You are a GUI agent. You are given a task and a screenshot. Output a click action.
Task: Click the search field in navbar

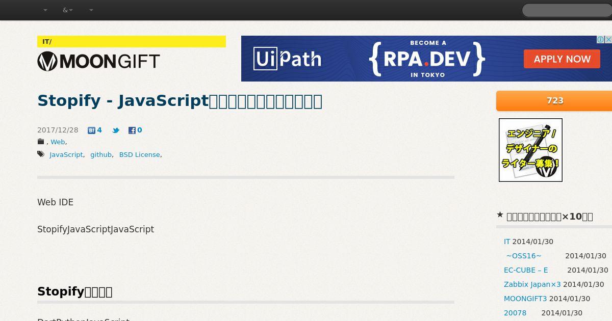pyautogui.click(x=567, y=10)
